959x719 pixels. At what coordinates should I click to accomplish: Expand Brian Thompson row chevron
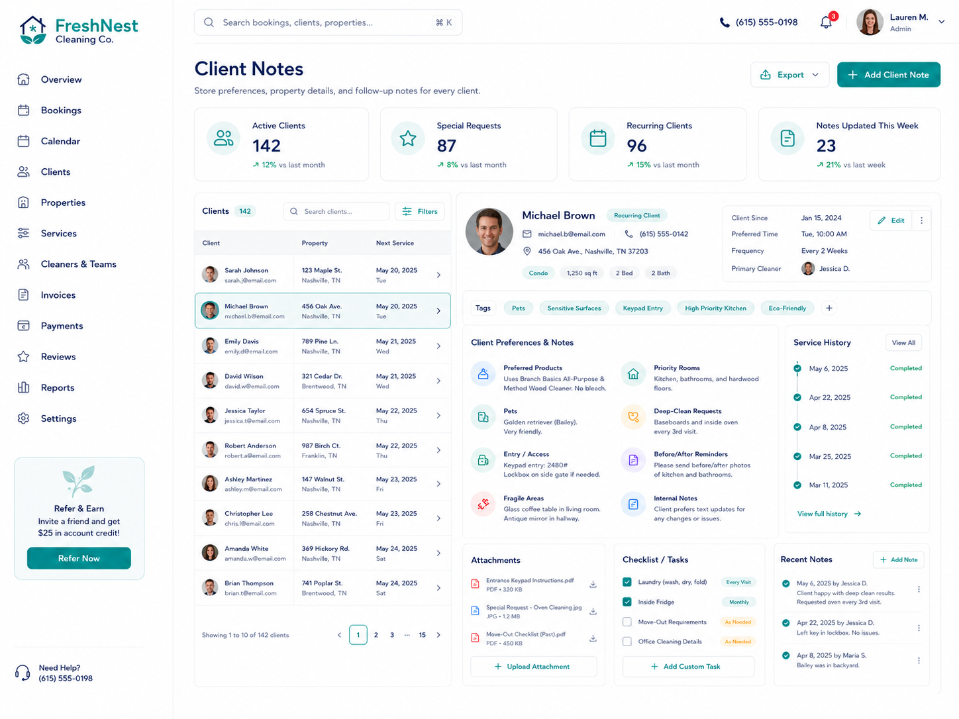click(x=438, y=588)
